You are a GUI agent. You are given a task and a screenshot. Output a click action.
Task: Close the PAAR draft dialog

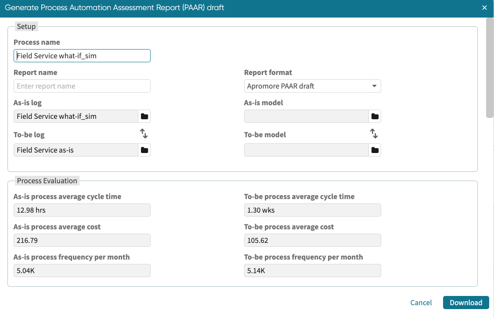point(484,8)
